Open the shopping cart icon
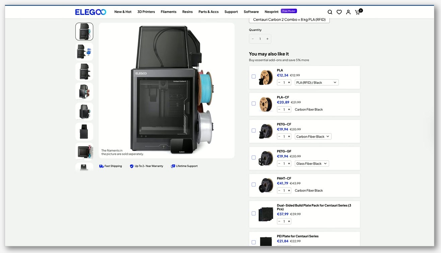The height and width of the screenshot is (253, 441). click(358, 12)
